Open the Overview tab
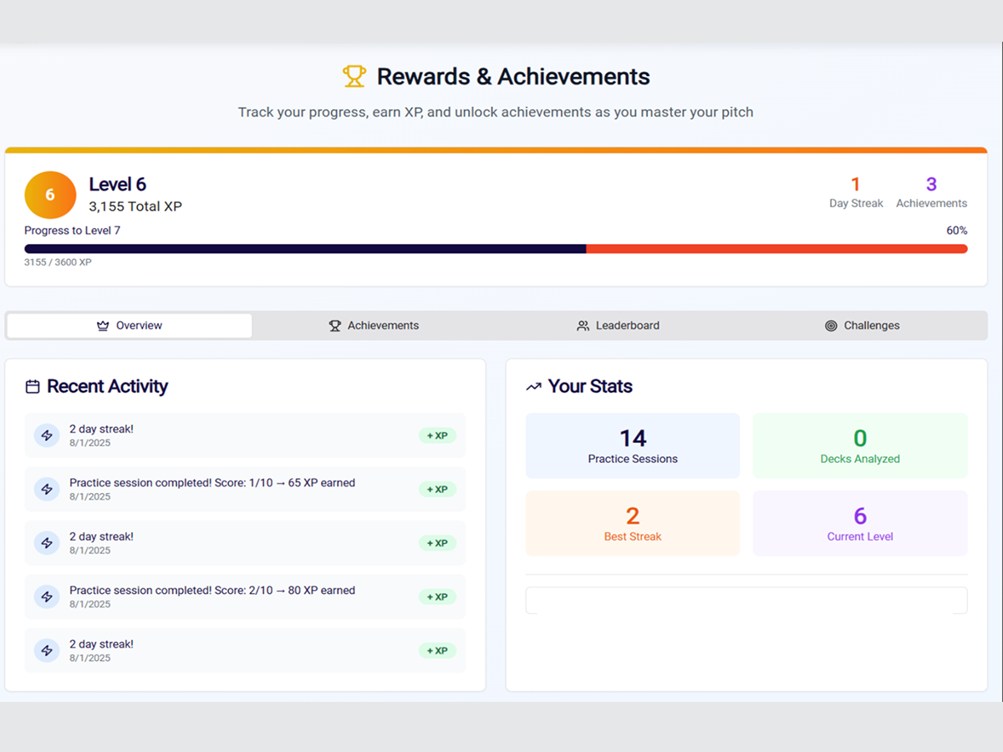Screen dimensions: 1003x752 [130, 326]
